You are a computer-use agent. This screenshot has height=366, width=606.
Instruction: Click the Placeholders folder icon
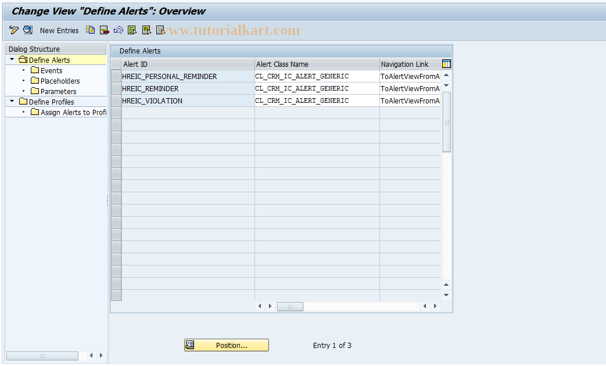click(35, 80)
